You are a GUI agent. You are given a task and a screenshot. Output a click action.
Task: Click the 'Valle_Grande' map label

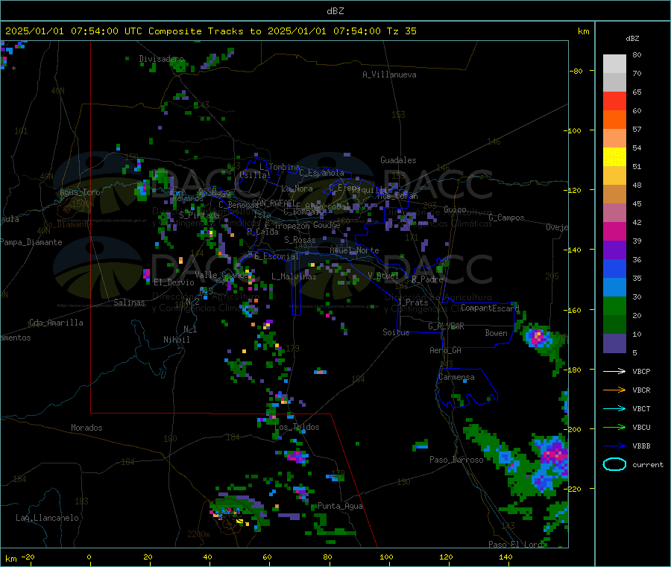point(221,275)
